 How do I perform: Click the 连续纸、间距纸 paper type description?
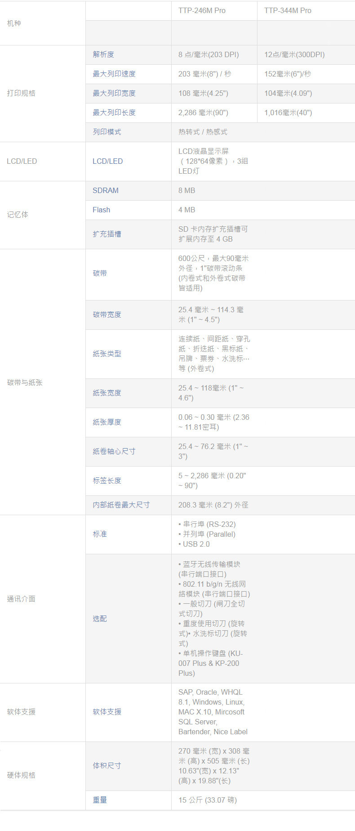[x=214, y=354]
